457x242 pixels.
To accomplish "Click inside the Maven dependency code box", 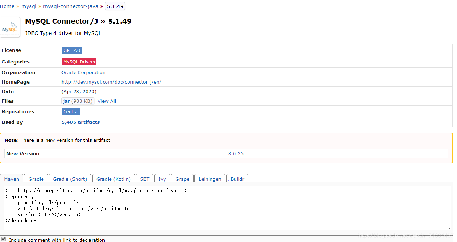I will [x=228, y=208].
